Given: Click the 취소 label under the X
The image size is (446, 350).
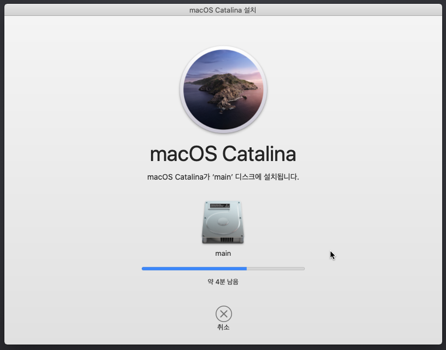Looking at the screenshot, I should tap(223, 327).
